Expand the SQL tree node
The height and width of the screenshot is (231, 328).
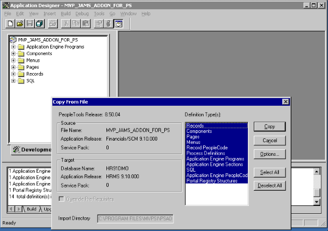[x=14, y=81]
